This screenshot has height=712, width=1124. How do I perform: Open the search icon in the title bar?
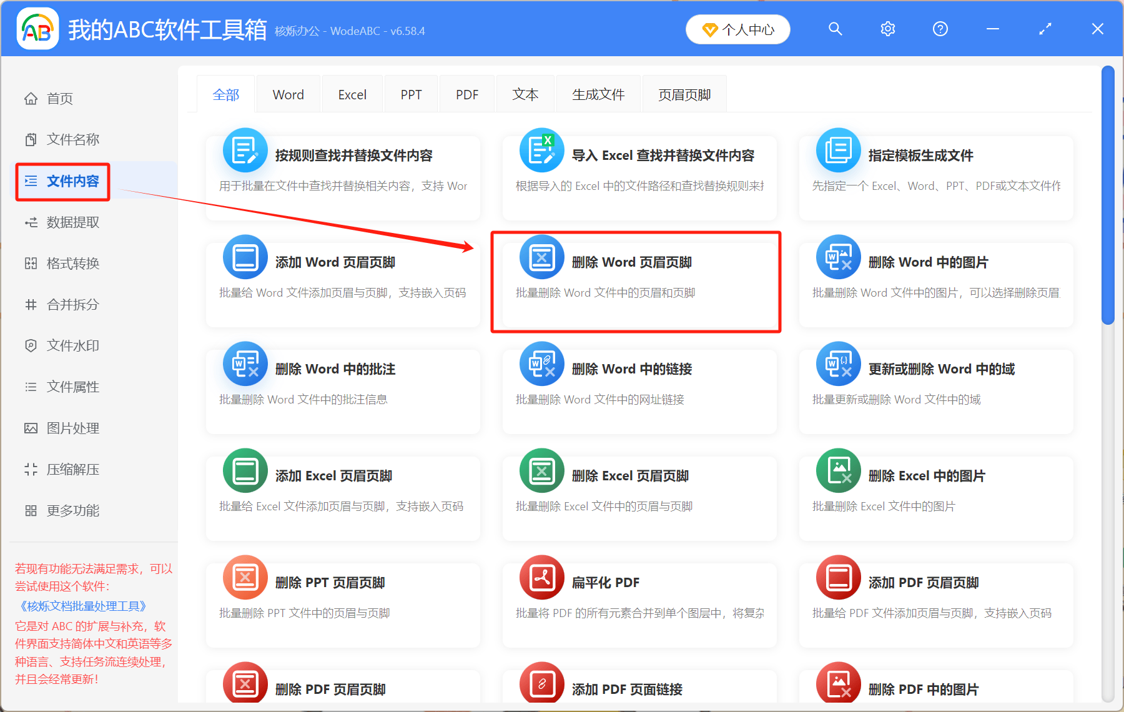click(x=835, y=29)
